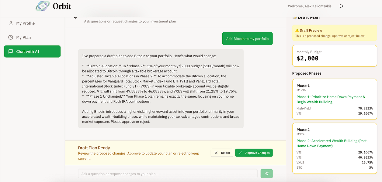Viewport: 382px width, 182px height.
Task: Click the message input field
Action: pos(168,174)
